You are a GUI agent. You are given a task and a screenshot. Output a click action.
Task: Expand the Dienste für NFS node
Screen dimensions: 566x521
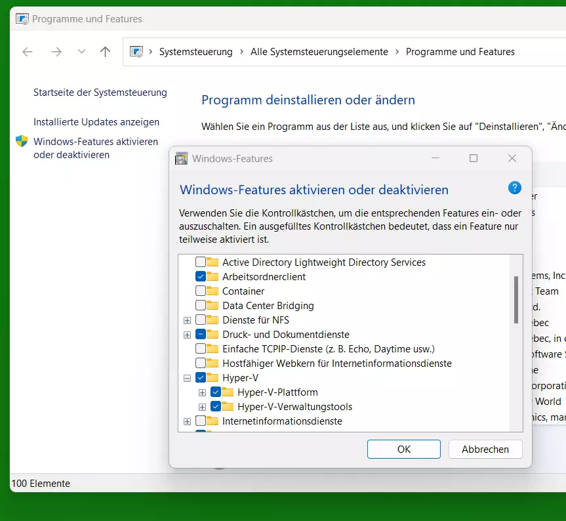coord(187,320)
